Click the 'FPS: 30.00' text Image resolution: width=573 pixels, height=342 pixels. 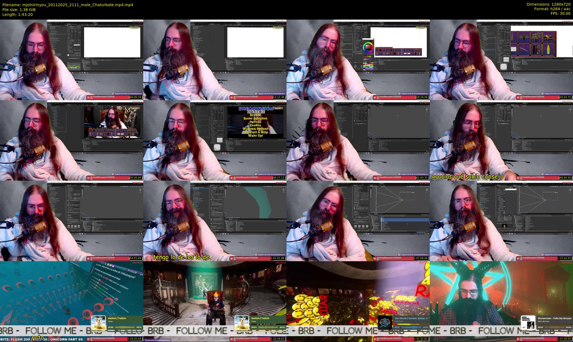[x=561, y=13]
